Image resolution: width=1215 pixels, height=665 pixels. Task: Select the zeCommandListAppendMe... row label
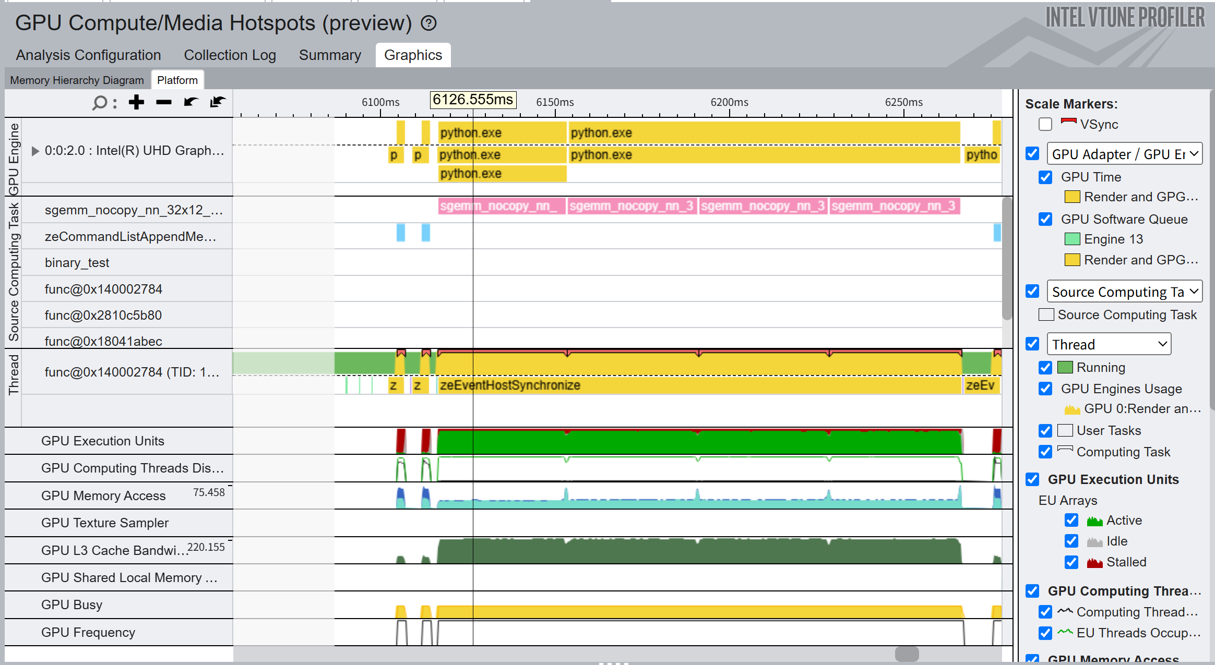tap(130, 237)
